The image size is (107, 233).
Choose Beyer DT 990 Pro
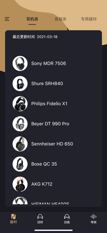click(x=53, y=124)
